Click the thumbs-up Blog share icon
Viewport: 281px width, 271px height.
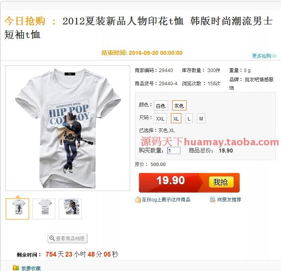(138, 199)
